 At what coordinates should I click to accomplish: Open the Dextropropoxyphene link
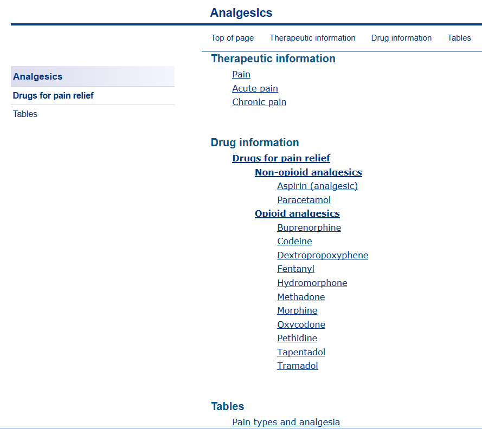(x=323, y=255)
